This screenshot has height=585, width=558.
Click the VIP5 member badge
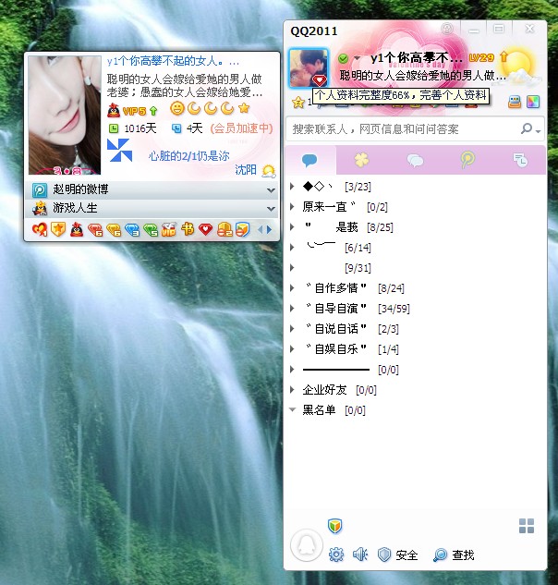132,110
